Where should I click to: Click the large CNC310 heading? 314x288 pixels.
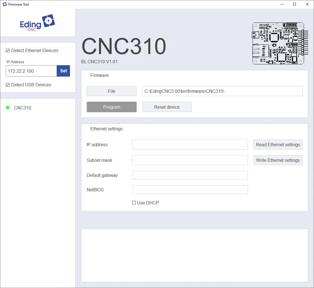tap(124, 47)
